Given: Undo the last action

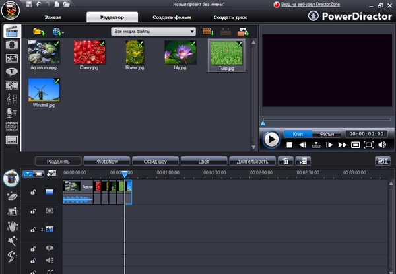Looking at the screenshot, I should click(38, 4).
